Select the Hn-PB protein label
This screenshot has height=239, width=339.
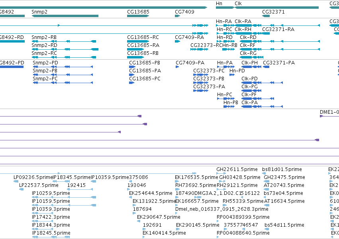click(231, 103)
